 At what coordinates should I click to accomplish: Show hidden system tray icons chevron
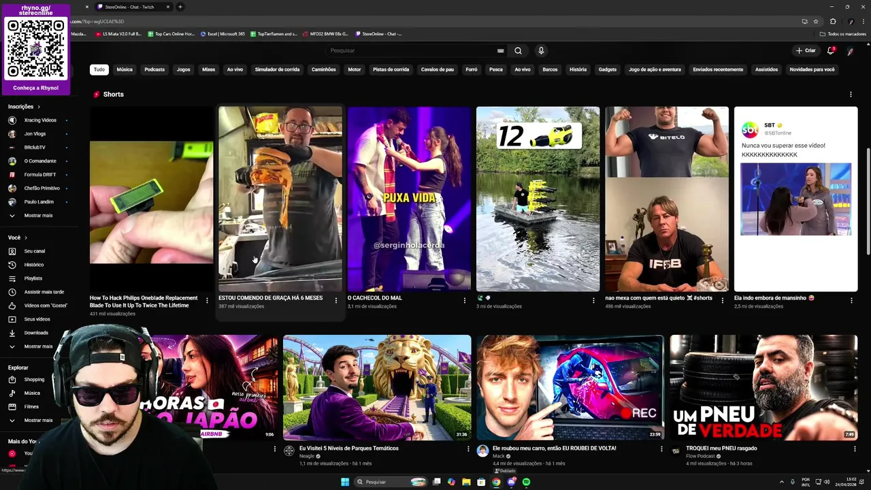click(781, 482)
